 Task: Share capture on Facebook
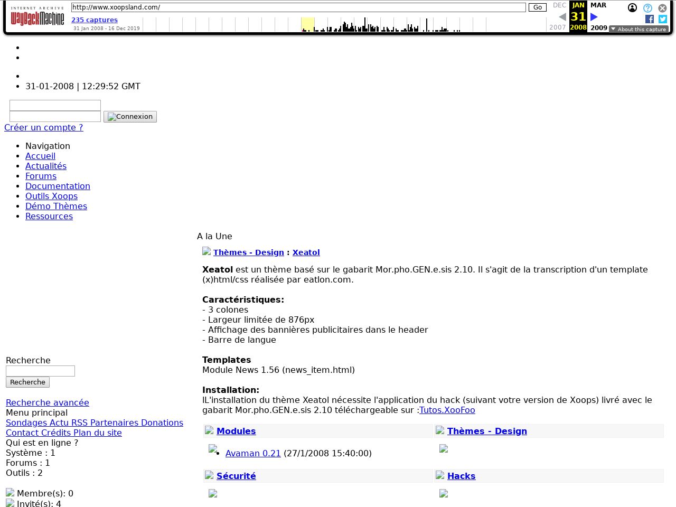tap(650, 19)
